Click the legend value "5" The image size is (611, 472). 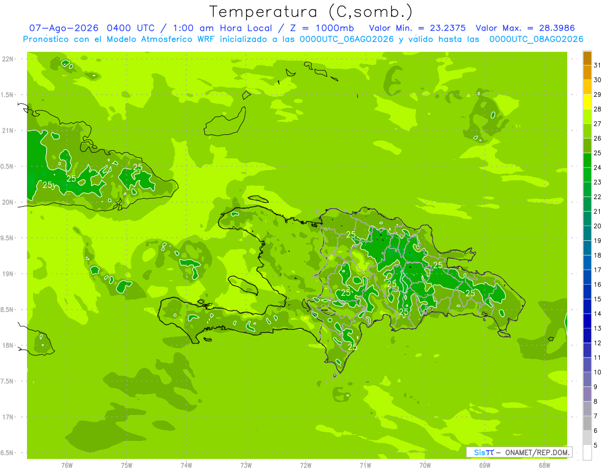click(596, 446)
